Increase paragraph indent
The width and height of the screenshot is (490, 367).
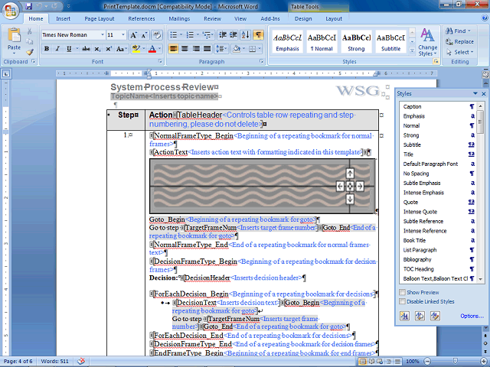point(233,35)
